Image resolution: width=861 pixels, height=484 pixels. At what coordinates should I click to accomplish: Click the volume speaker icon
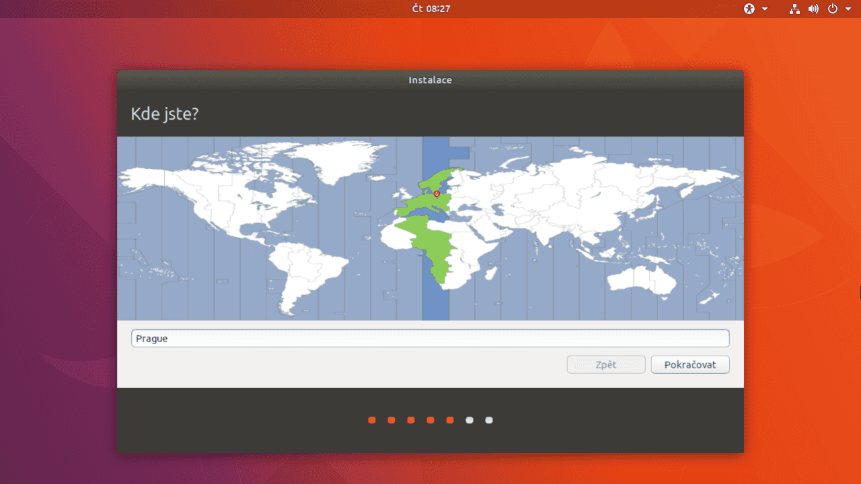tap(813, 9)
